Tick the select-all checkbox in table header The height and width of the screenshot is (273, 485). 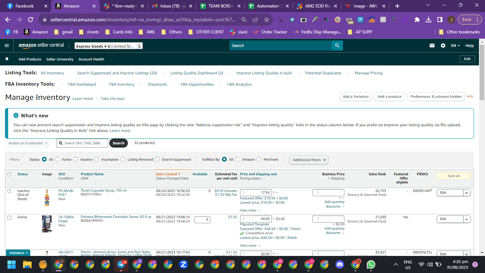pyautogui.click(x=9, y=175)
